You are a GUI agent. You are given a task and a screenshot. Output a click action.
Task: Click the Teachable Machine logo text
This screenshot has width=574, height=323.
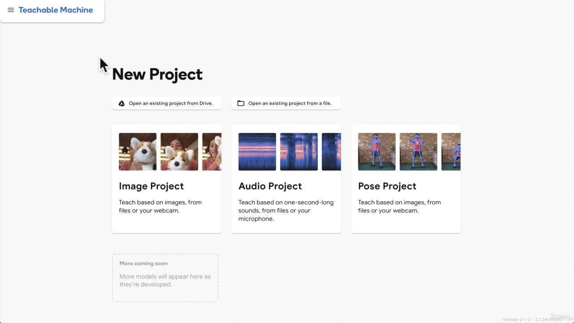[x=56, y=10]
